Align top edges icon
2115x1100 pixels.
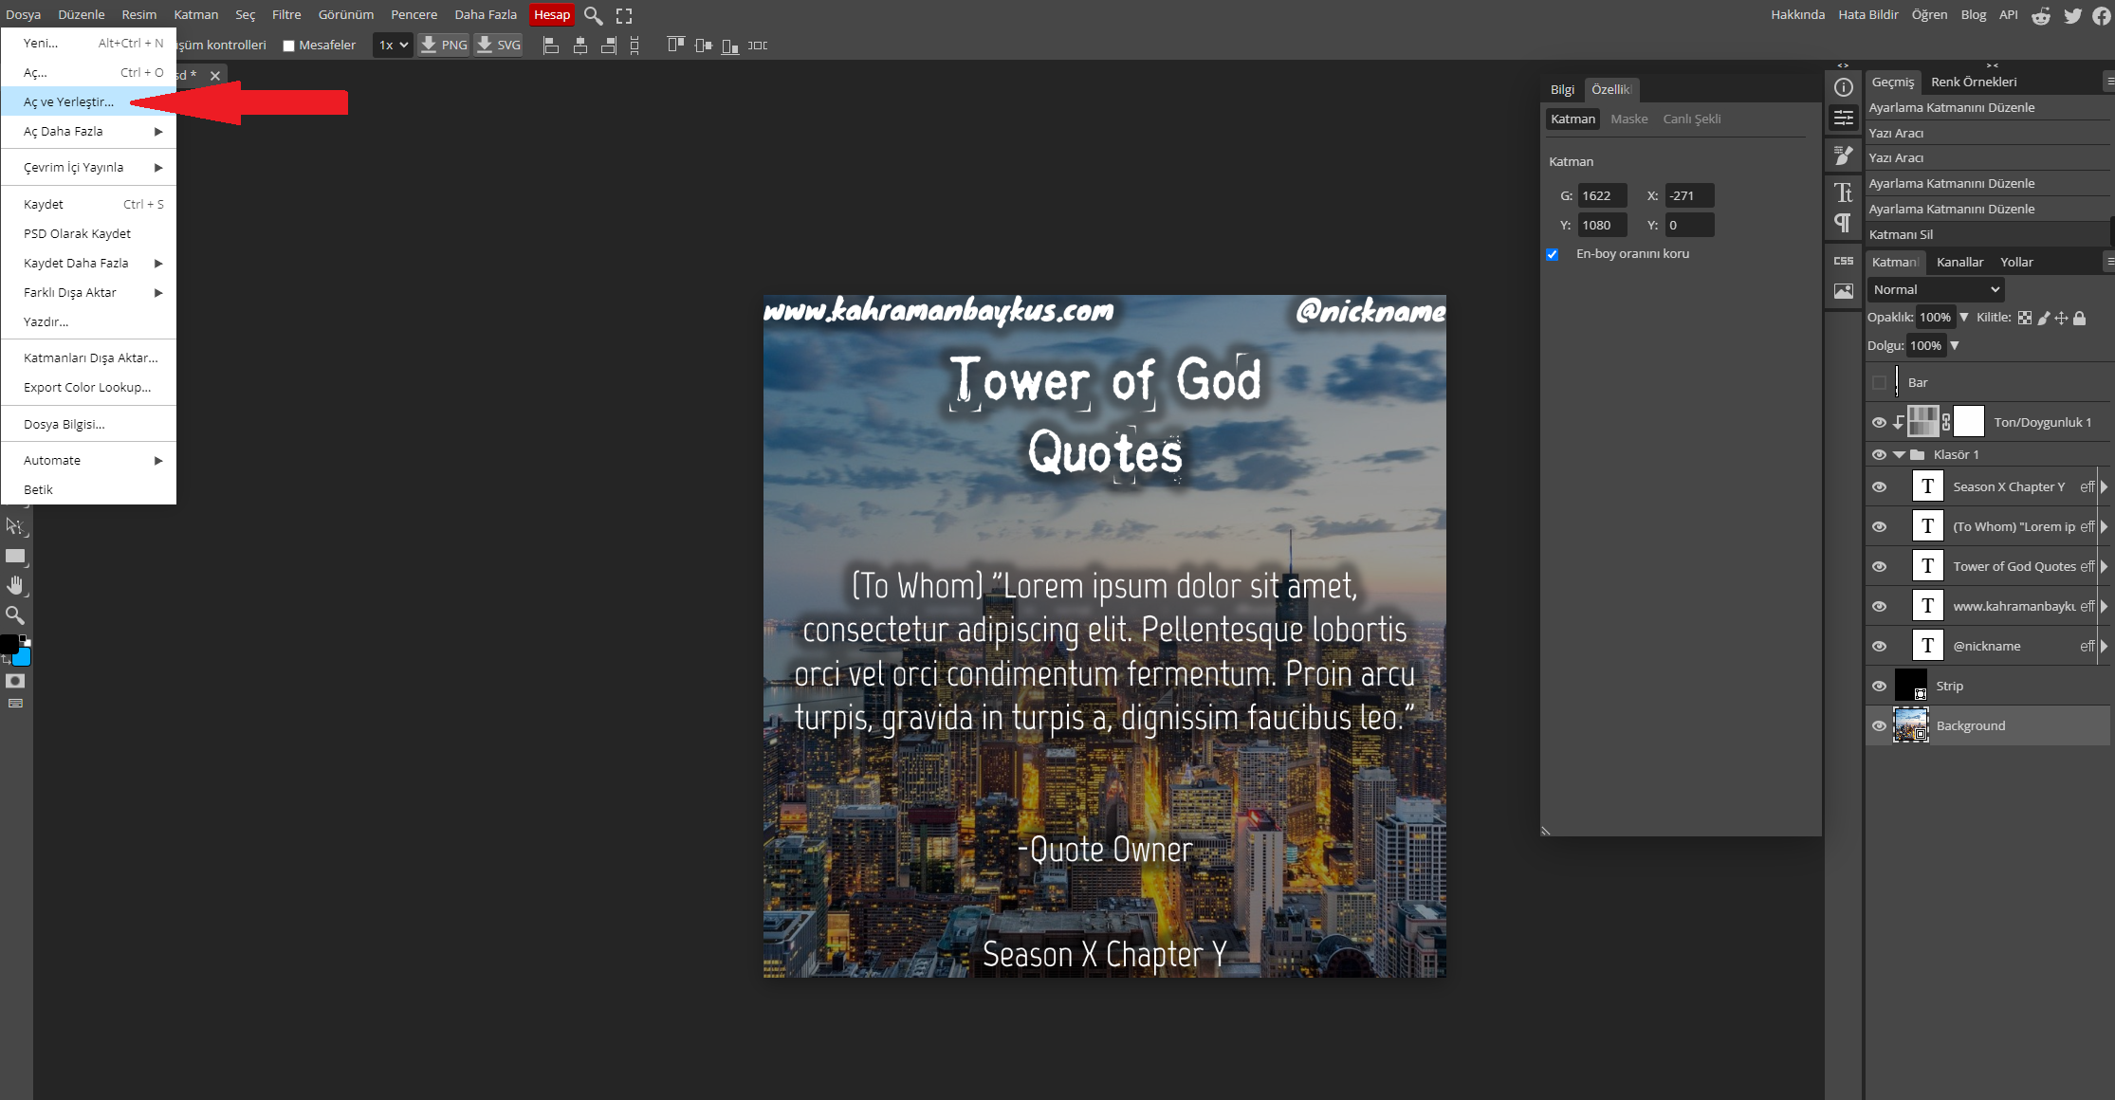[x=675, y=45]
